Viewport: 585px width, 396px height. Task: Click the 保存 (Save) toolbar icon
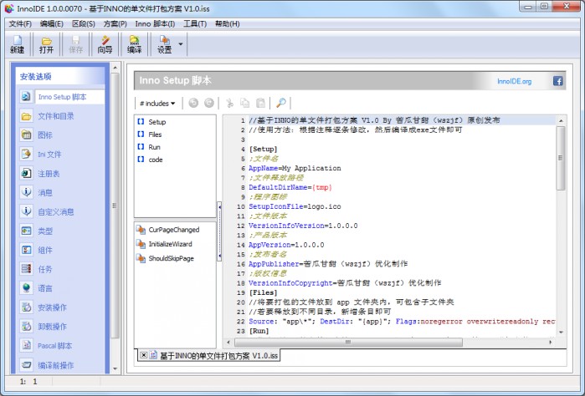pyautogui.click(x=75, y=44)
